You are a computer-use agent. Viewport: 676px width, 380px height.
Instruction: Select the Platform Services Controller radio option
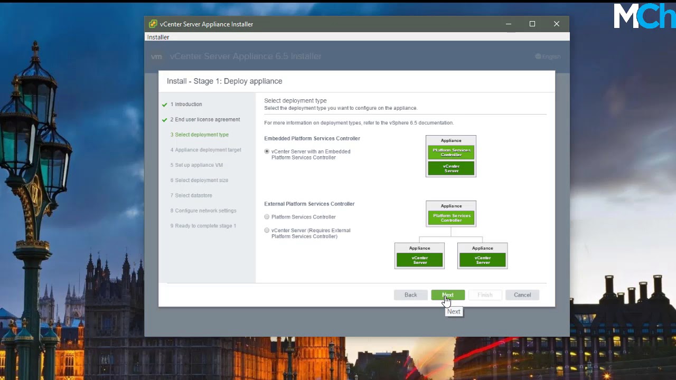click(267, 217)
